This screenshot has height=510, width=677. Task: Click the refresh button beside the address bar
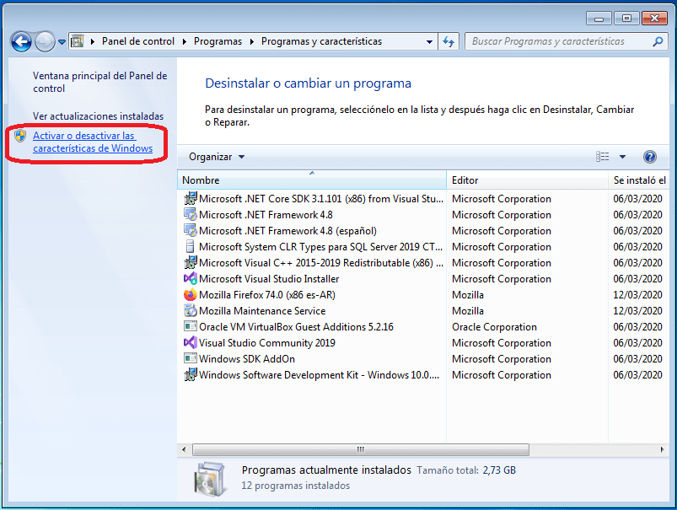449,41
